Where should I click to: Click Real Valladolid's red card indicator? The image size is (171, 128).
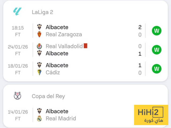click(x=85, y=46)
